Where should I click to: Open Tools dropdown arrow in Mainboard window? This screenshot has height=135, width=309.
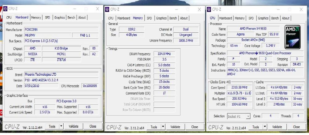point(61,126)
